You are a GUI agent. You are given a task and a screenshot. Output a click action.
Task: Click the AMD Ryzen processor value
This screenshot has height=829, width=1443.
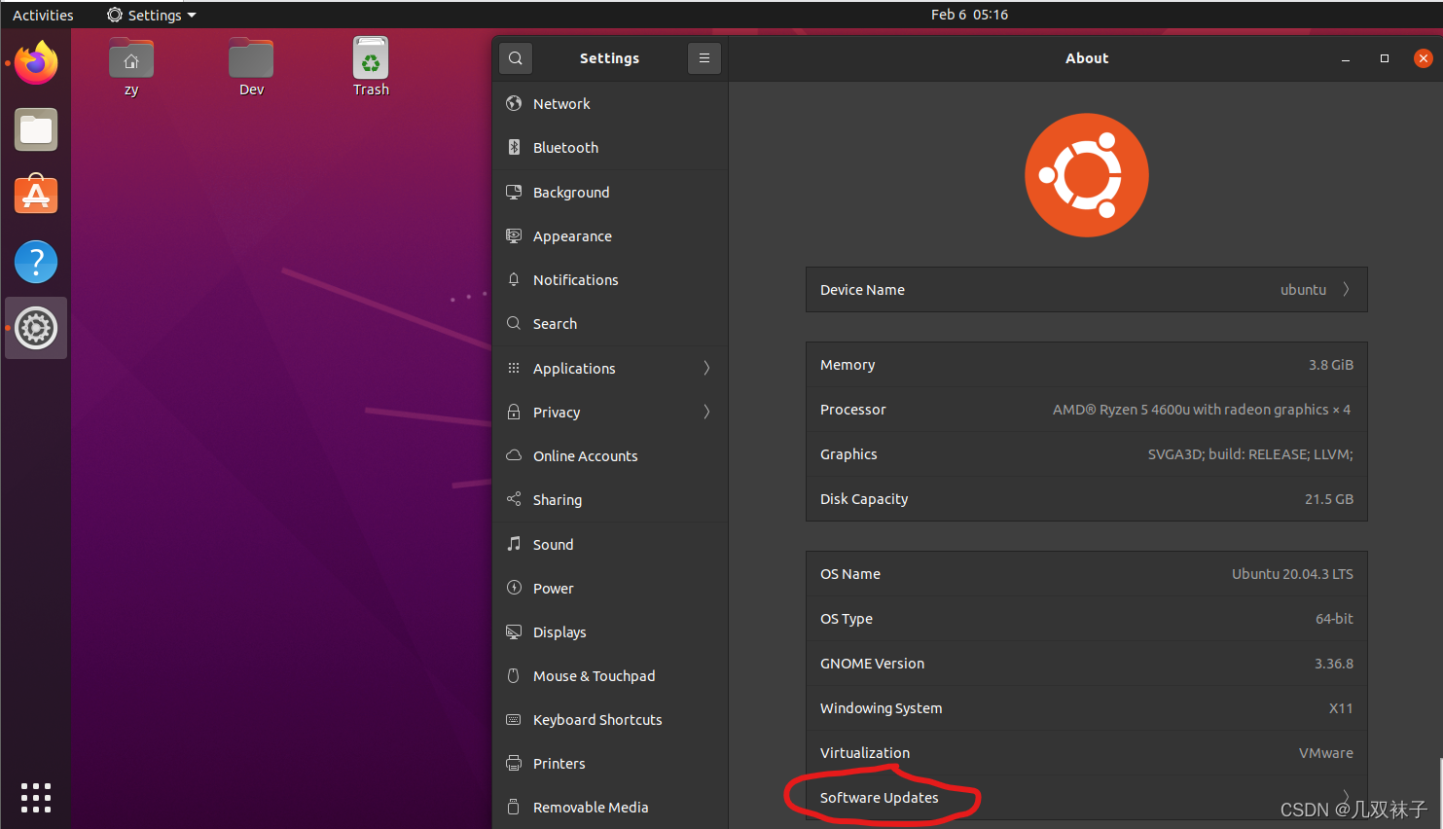point(1202,410)
